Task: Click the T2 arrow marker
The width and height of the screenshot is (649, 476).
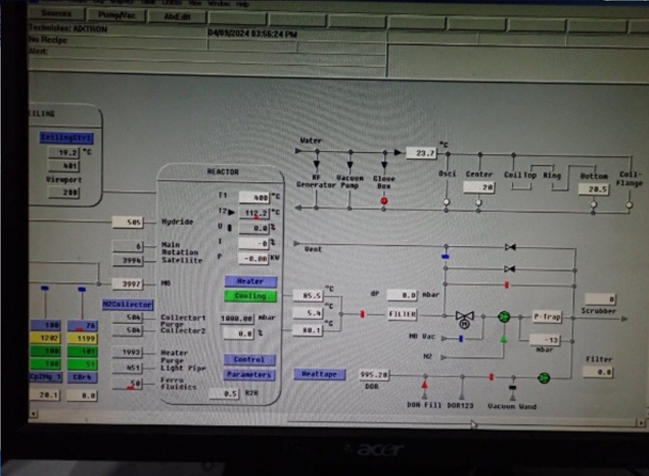Action: point(231,212)
